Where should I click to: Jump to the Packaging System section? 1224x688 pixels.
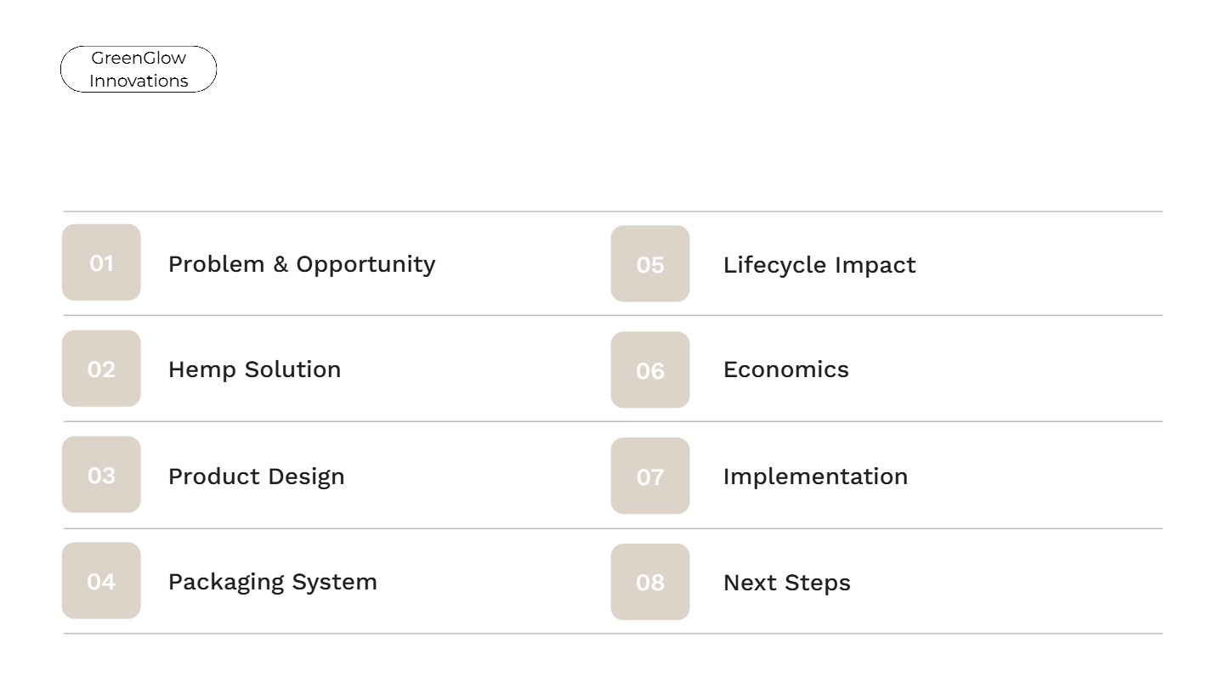(x=272, y=582)
